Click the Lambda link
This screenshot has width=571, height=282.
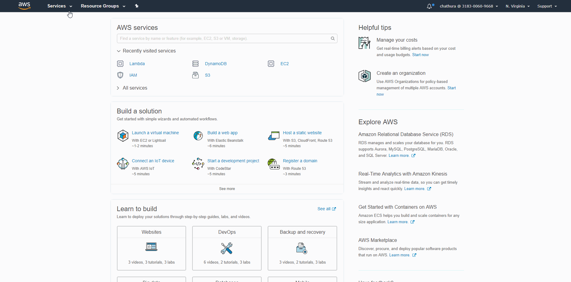tap(137, 64)
